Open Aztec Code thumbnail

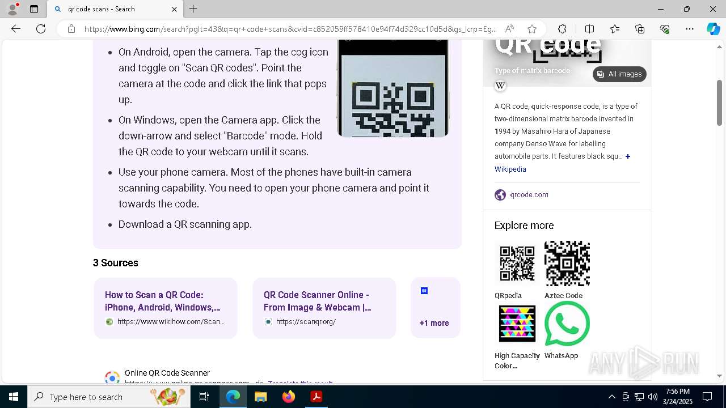click(567, 264)
